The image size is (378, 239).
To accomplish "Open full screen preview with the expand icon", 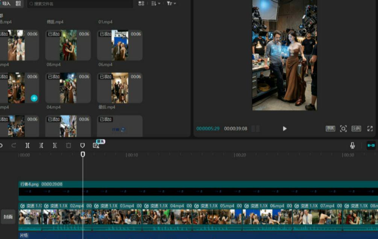I will coord(370,129).
